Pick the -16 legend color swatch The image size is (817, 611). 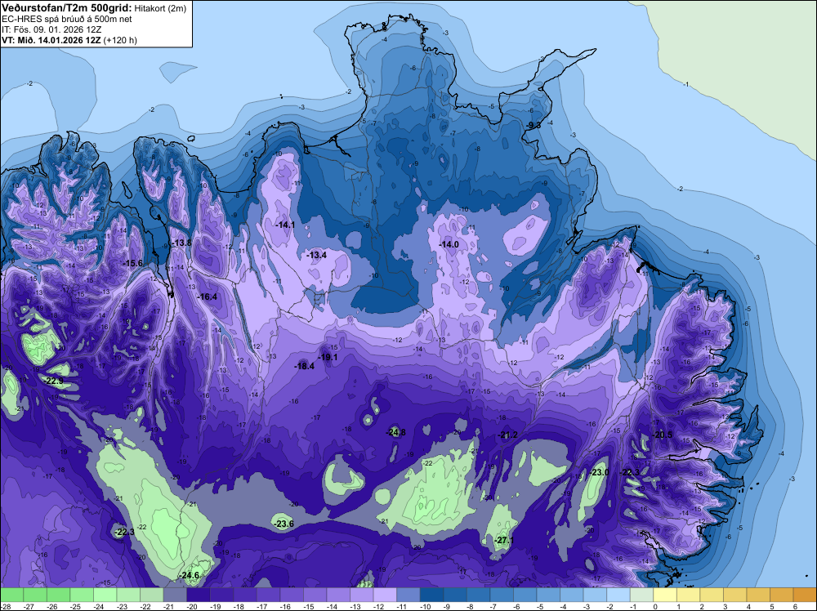tap(292, 595)
